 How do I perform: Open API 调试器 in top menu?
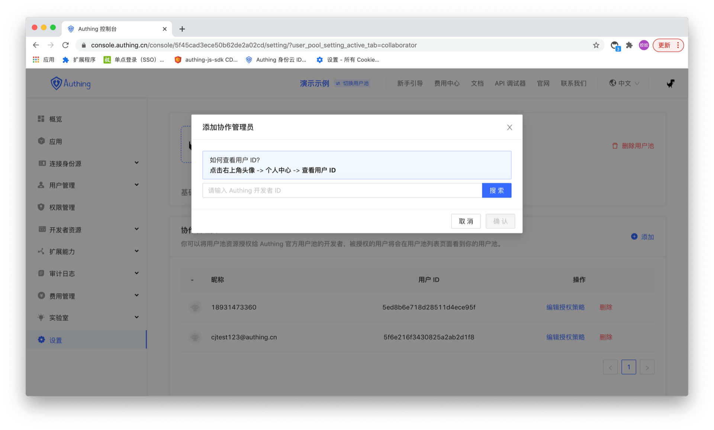(x=510, y=83)
